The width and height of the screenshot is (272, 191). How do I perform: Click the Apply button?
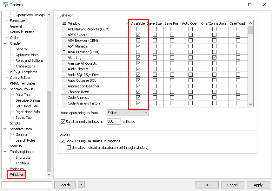(x=258, y=185)
